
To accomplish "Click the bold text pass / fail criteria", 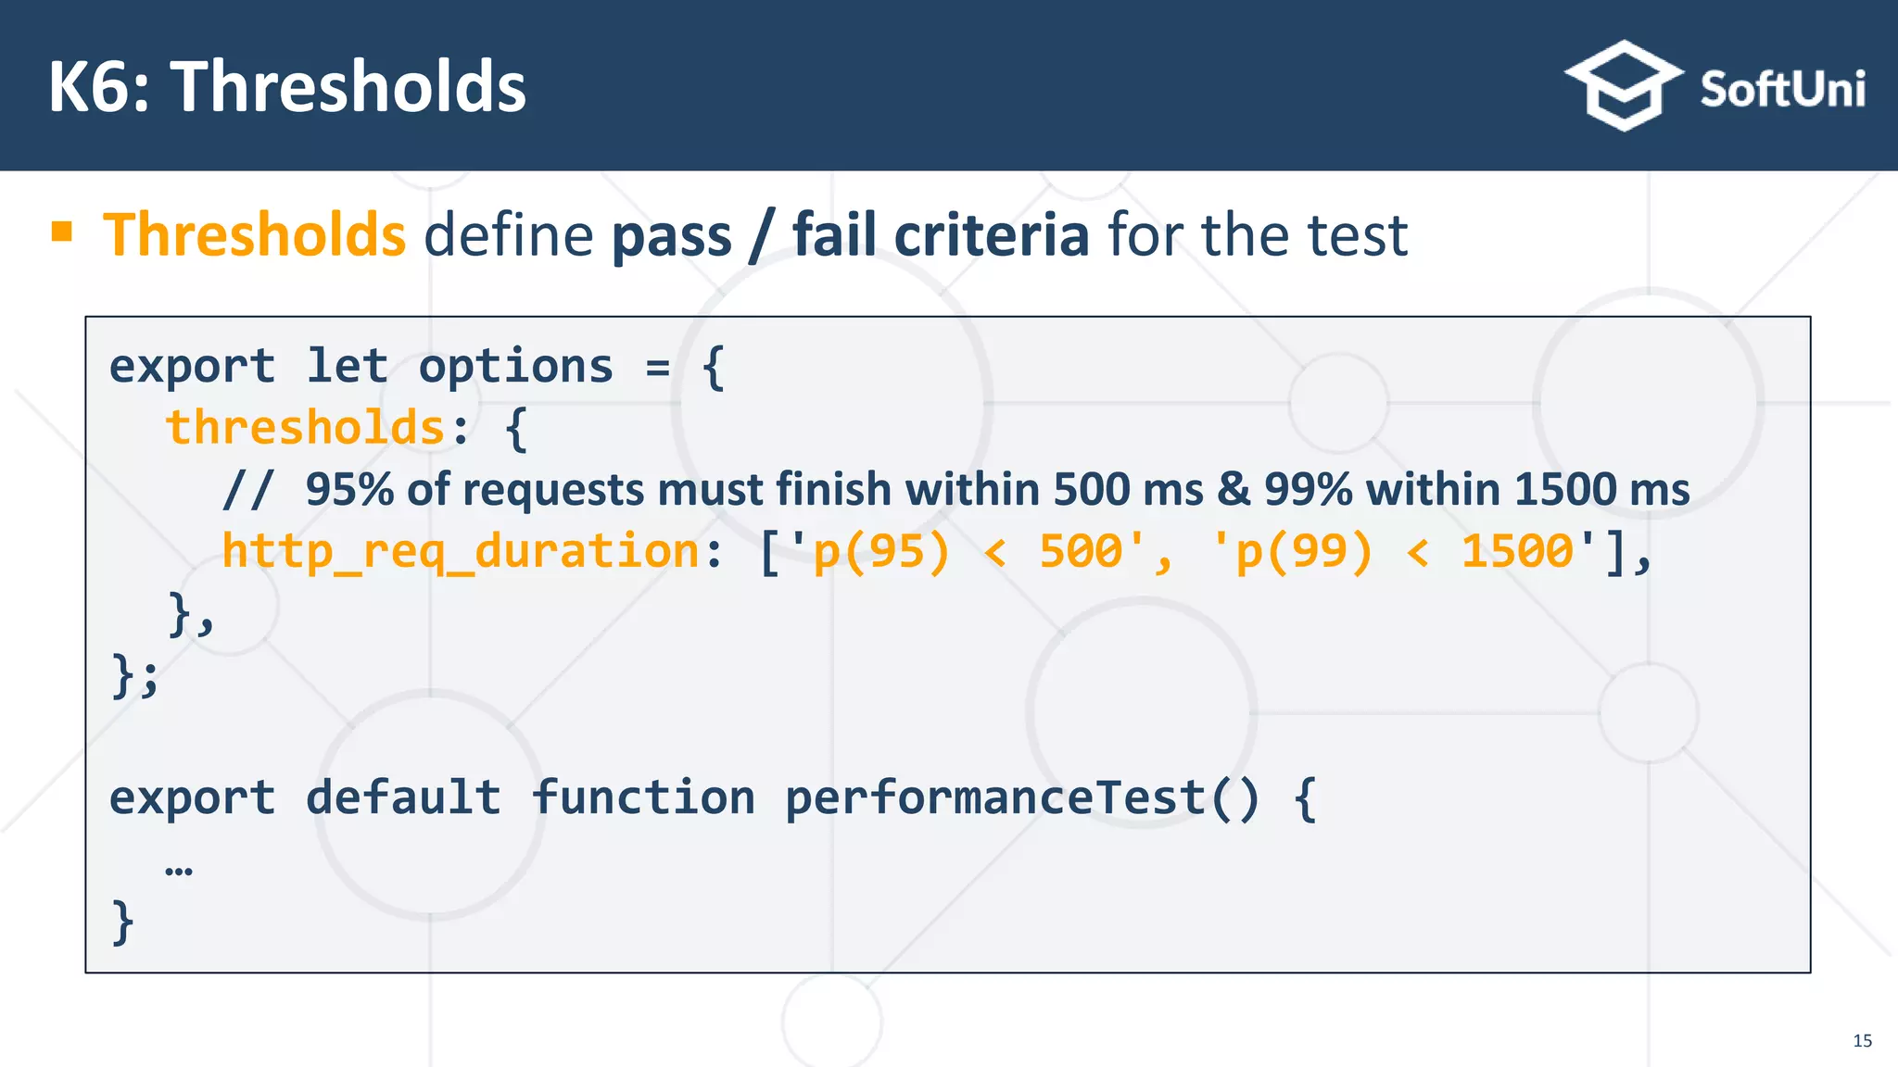I will pos(850,234).
